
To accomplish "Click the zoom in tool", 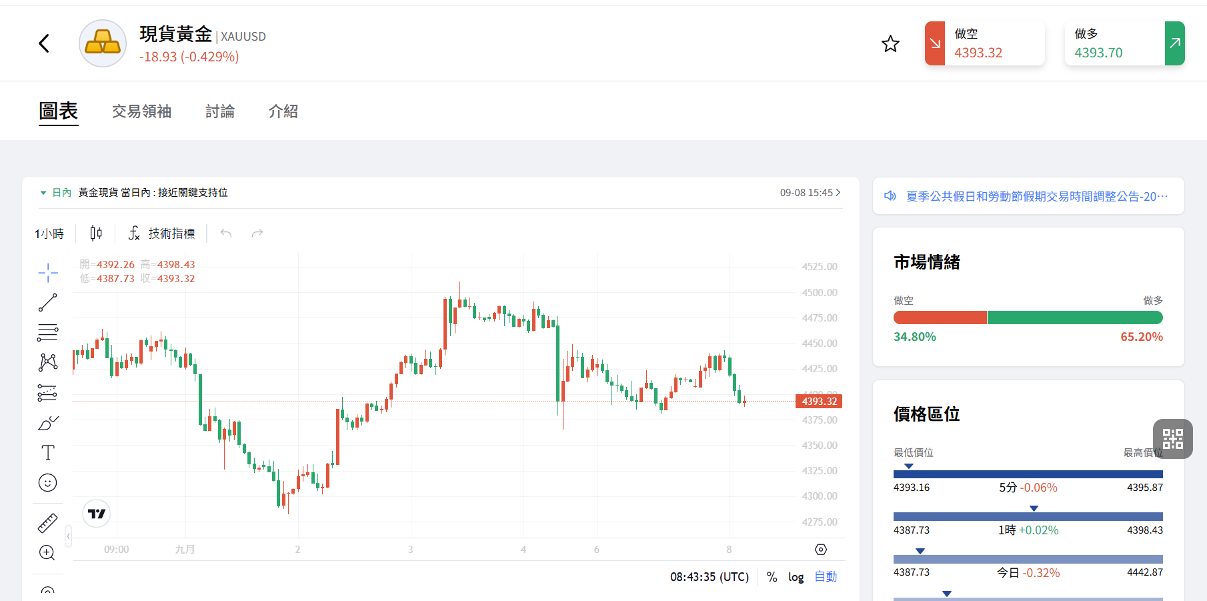I will [x=47, y=553].
